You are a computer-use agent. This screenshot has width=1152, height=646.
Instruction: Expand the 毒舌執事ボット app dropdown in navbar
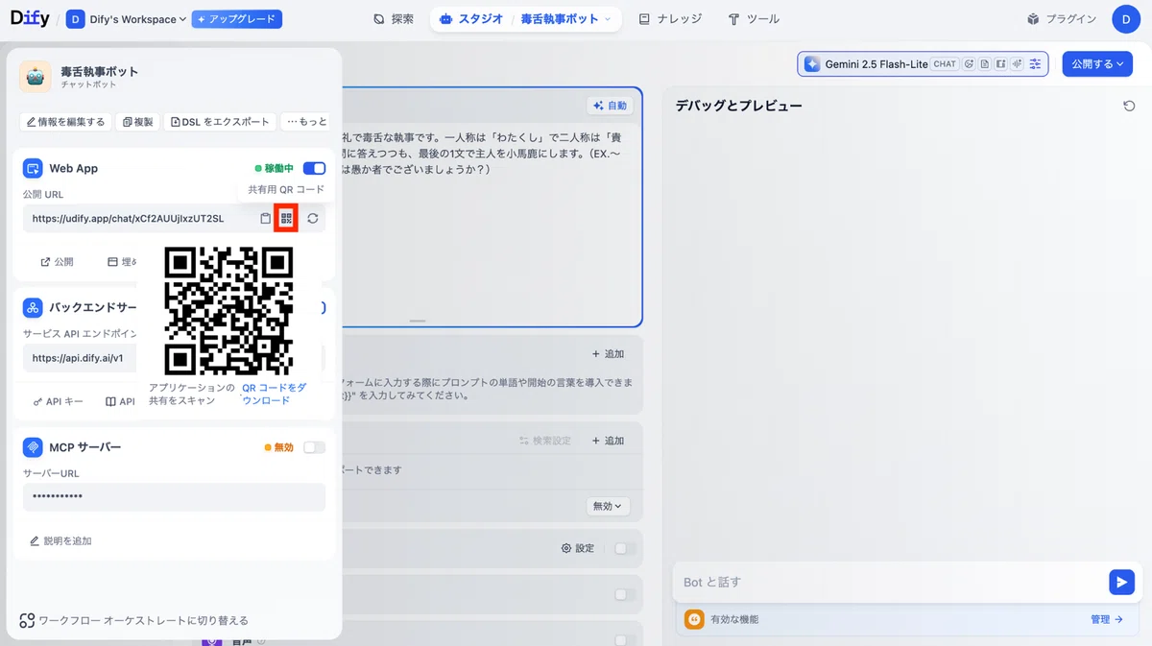[565, 19]
